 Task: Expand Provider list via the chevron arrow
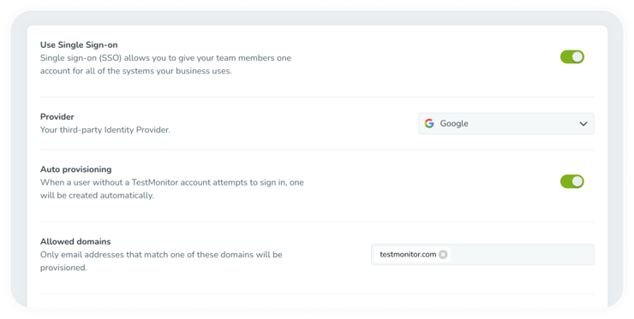pyautogui.click(x=583, y=124)
